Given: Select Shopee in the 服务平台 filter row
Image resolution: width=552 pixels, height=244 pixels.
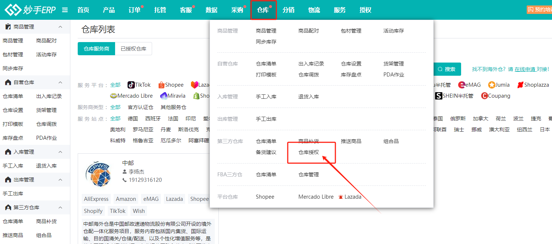Looking at the screenshot, I should coord(171,85).
